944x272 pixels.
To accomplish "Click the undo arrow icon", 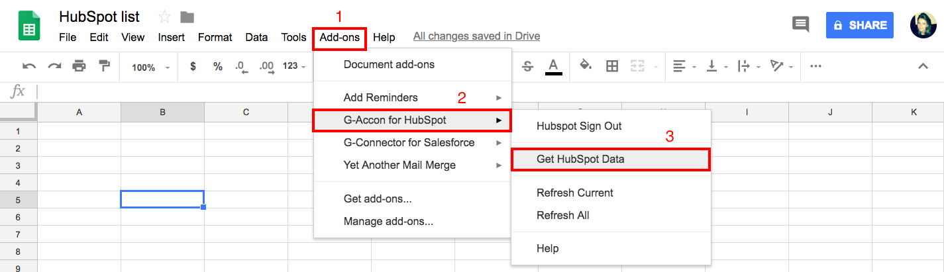I will tap(29, 66).
